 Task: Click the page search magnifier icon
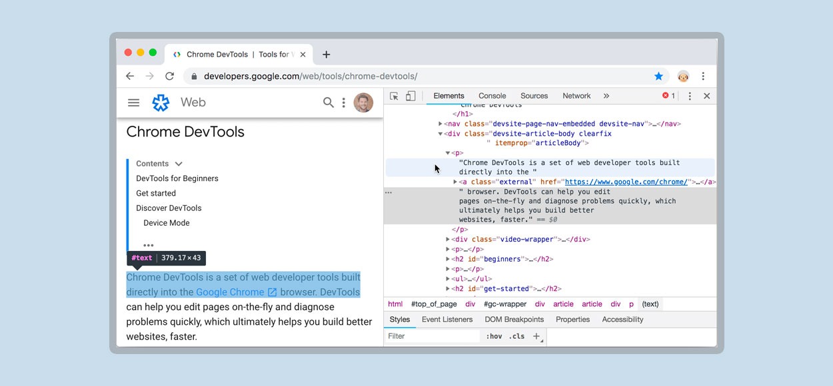pos(328,102)
